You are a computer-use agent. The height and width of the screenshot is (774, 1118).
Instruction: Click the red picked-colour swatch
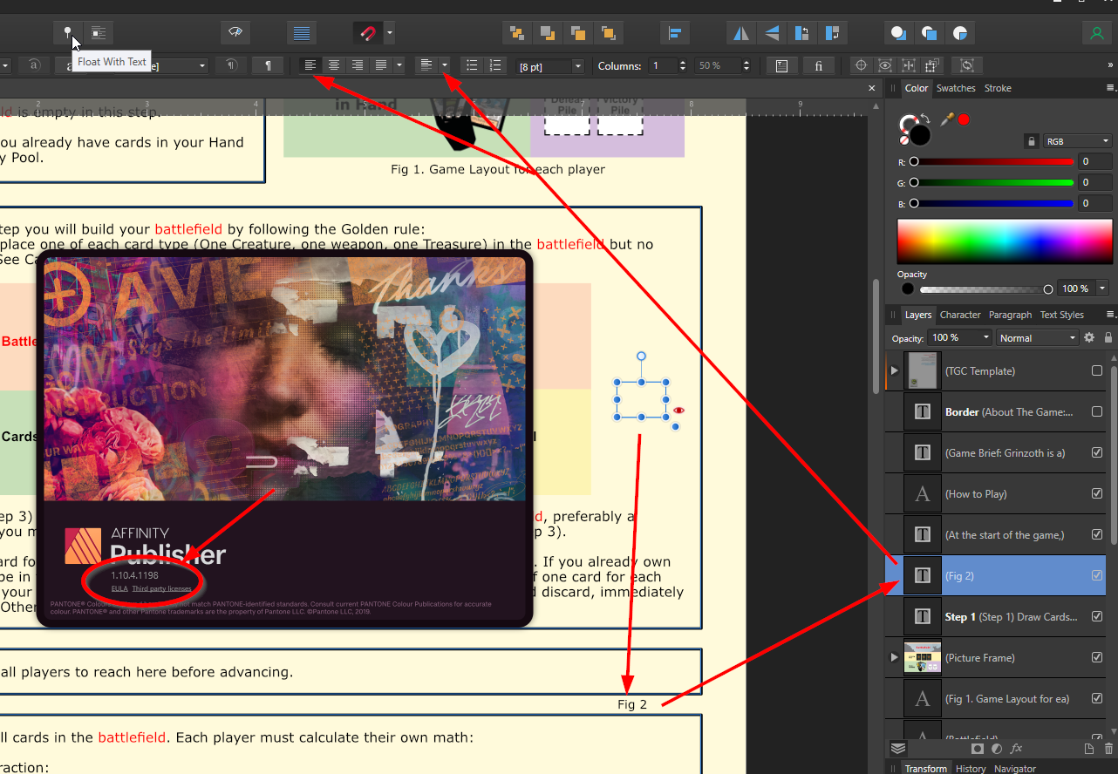coord(964,119)
